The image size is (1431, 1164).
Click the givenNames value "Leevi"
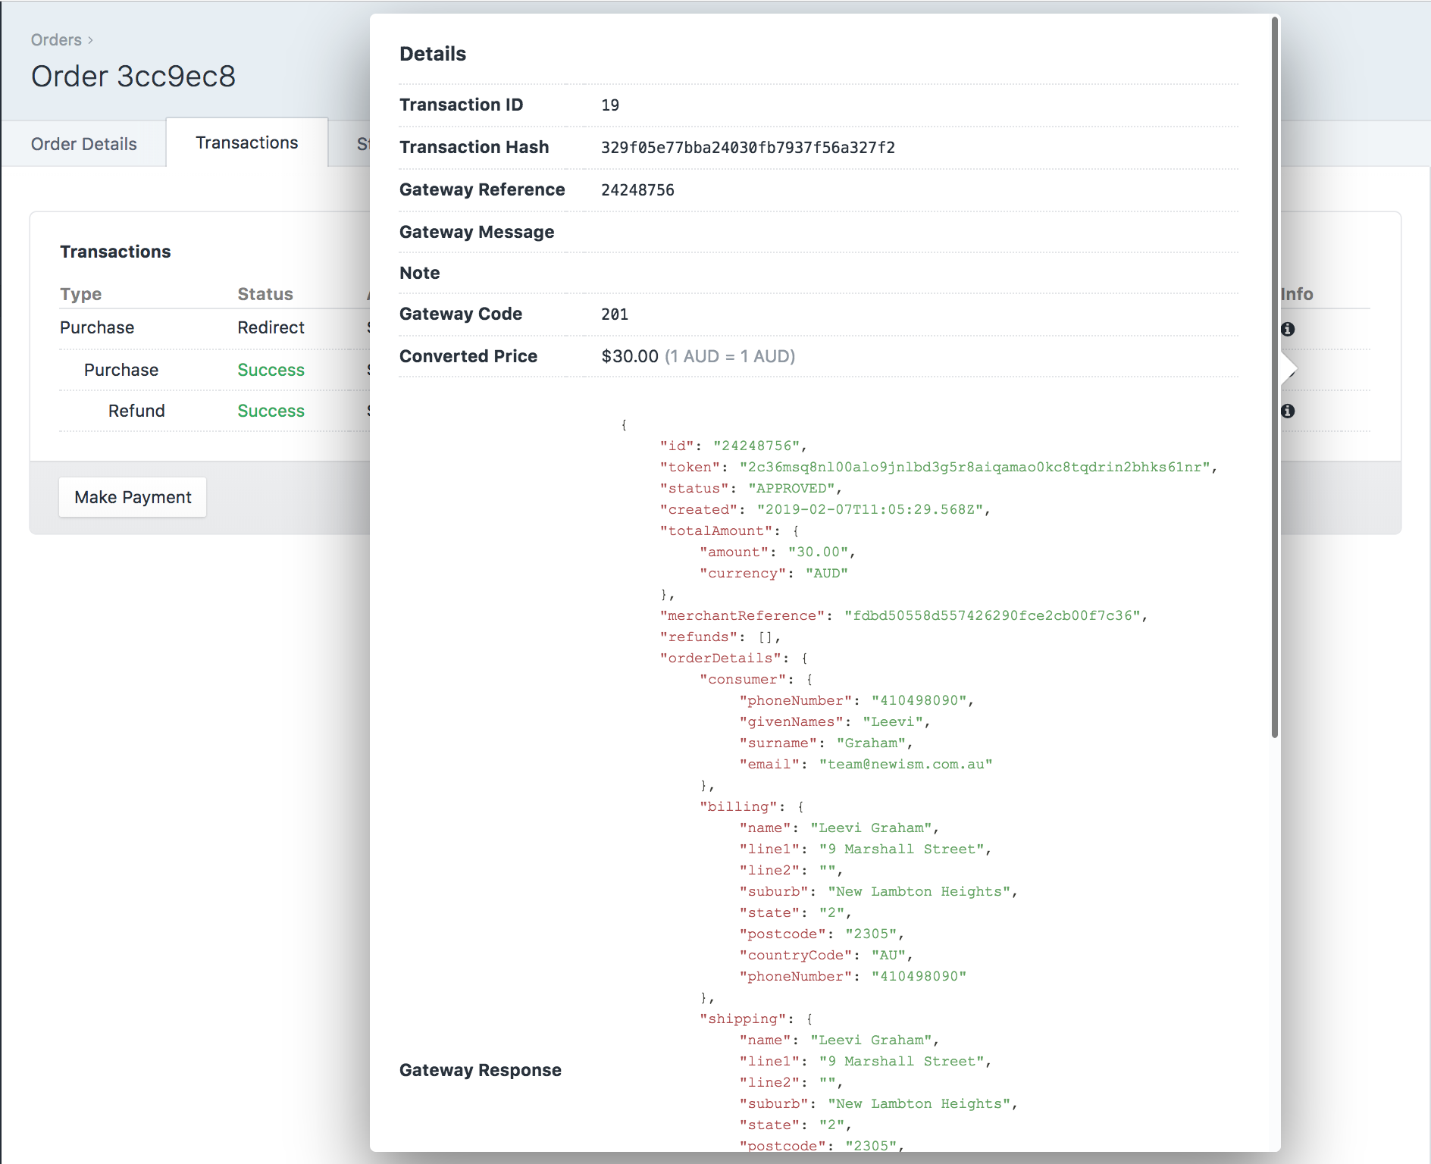(893, 721)
